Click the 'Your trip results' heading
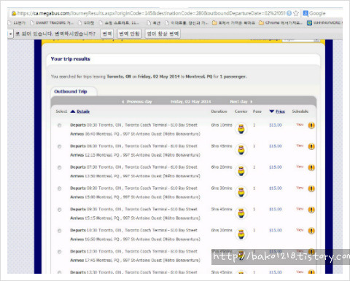The height and width of the screenshot is (281, 350). click(x=70, y=59)
